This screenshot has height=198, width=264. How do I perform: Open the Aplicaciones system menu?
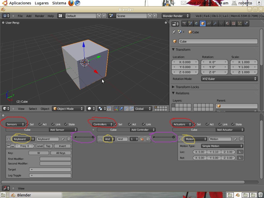tap(20, 3)
